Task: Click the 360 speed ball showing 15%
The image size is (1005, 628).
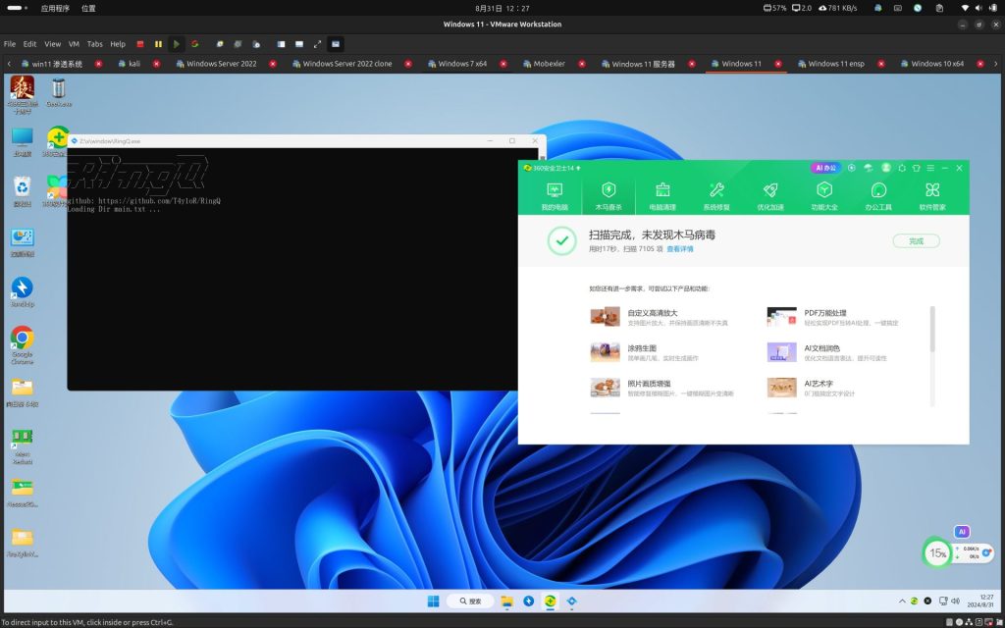Action: coord(937,553)
